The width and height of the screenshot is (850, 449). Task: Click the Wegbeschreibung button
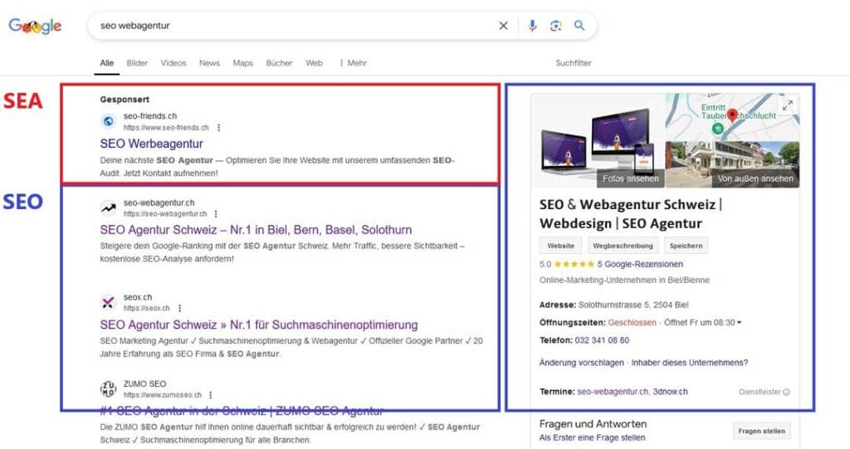[623, 246]
